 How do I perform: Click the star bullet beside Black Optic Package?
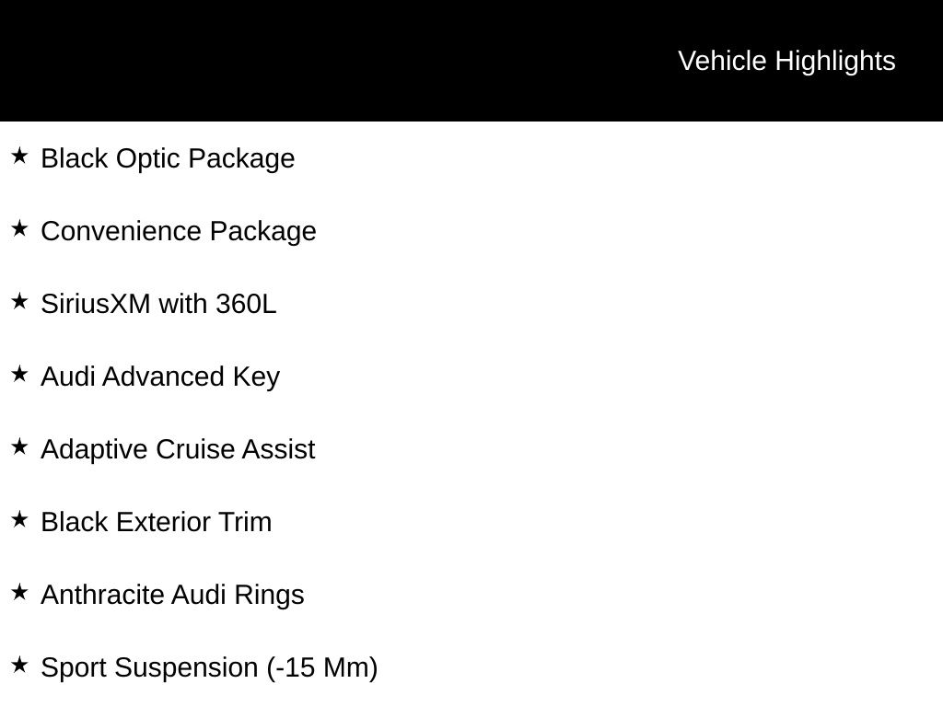[19, 156]
